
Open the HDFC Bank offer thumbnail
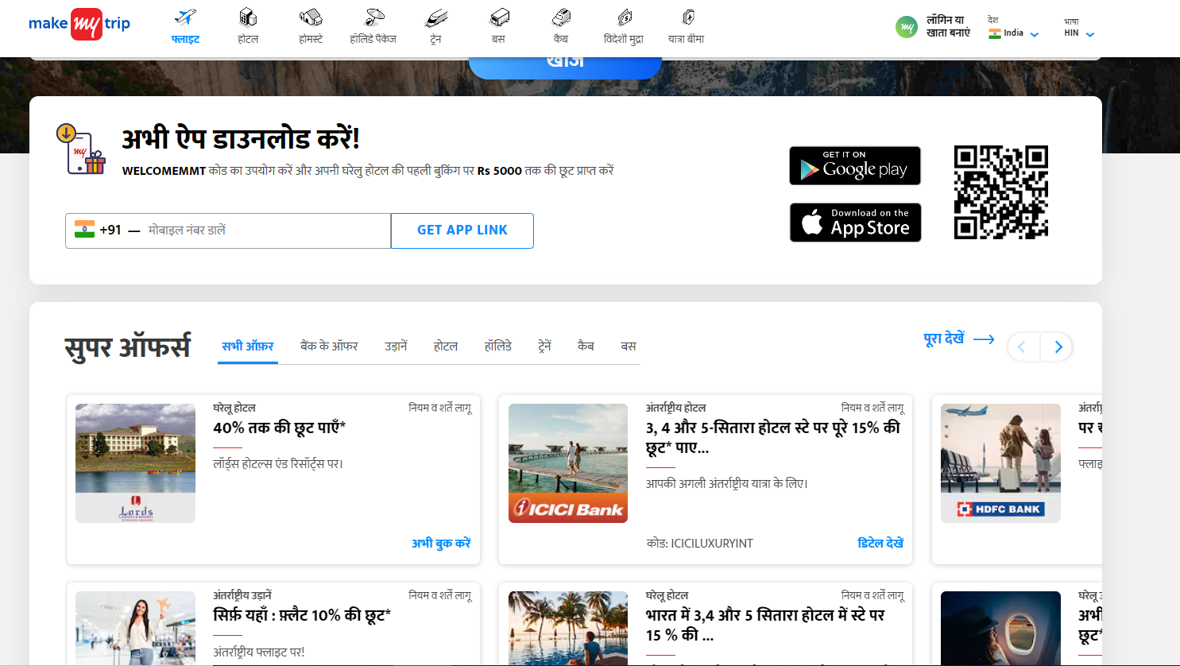(1000, 463)
